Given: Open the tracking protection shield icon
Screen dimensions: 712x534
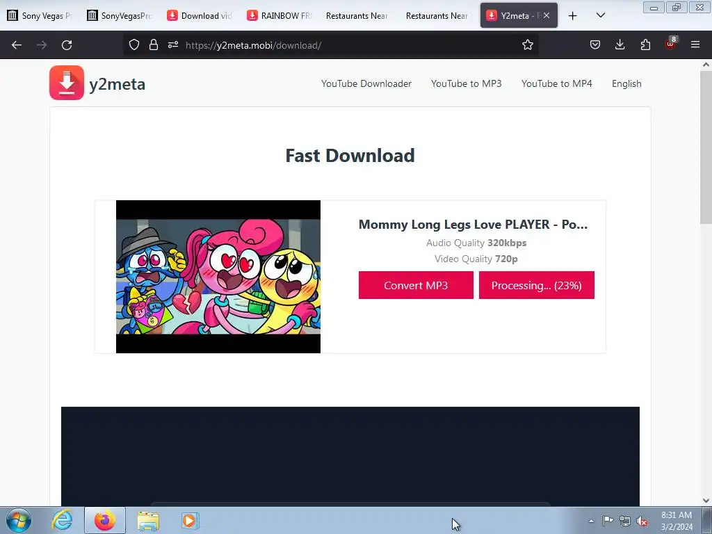Looking at the screenshot, I should point(134,44).
